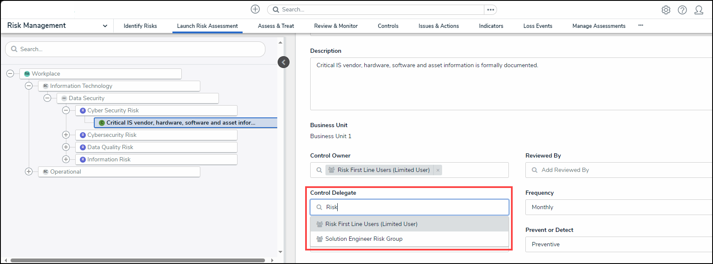Open the settings gear icon
713x264 pixels.
(666, 10)
